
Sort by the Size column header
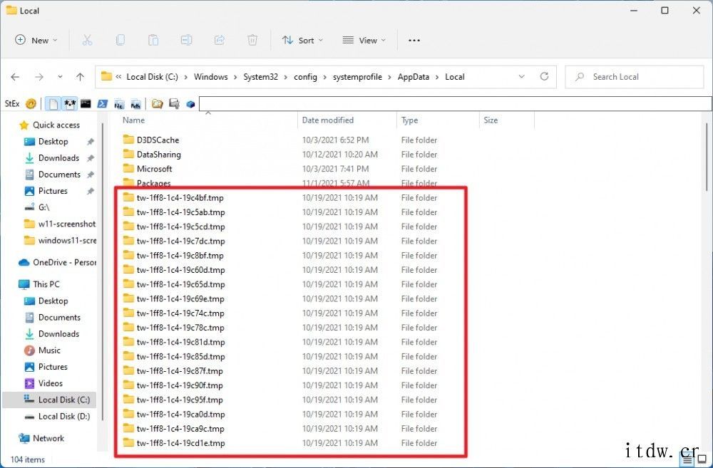click(x=491, y=120)
